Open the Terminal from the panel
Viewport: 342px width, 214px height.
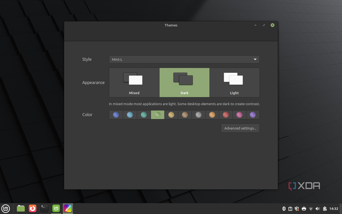click(x=44, y=208)
